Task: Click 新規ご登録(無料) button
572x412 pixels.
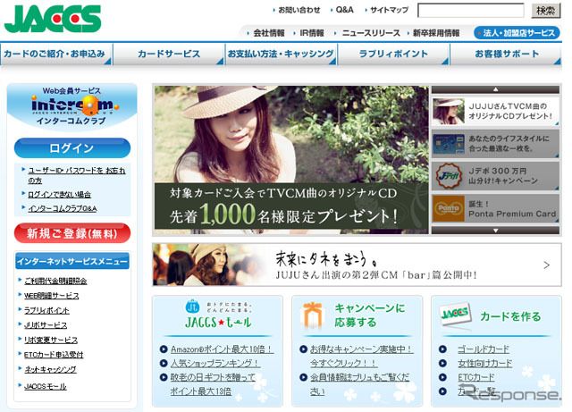Action: [72, 233]
